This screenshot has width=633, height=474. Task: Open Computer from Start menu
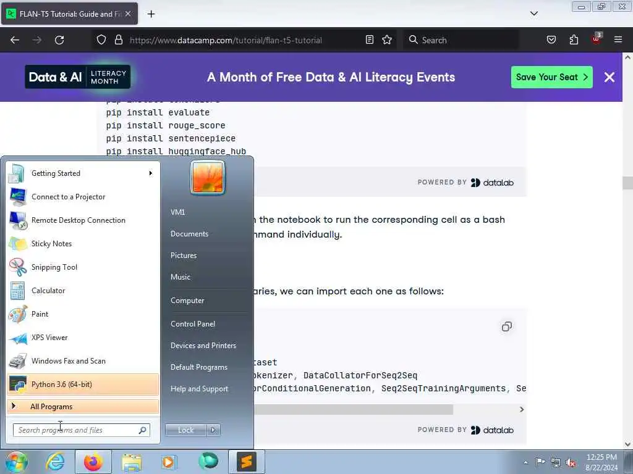tap(187, 301)
